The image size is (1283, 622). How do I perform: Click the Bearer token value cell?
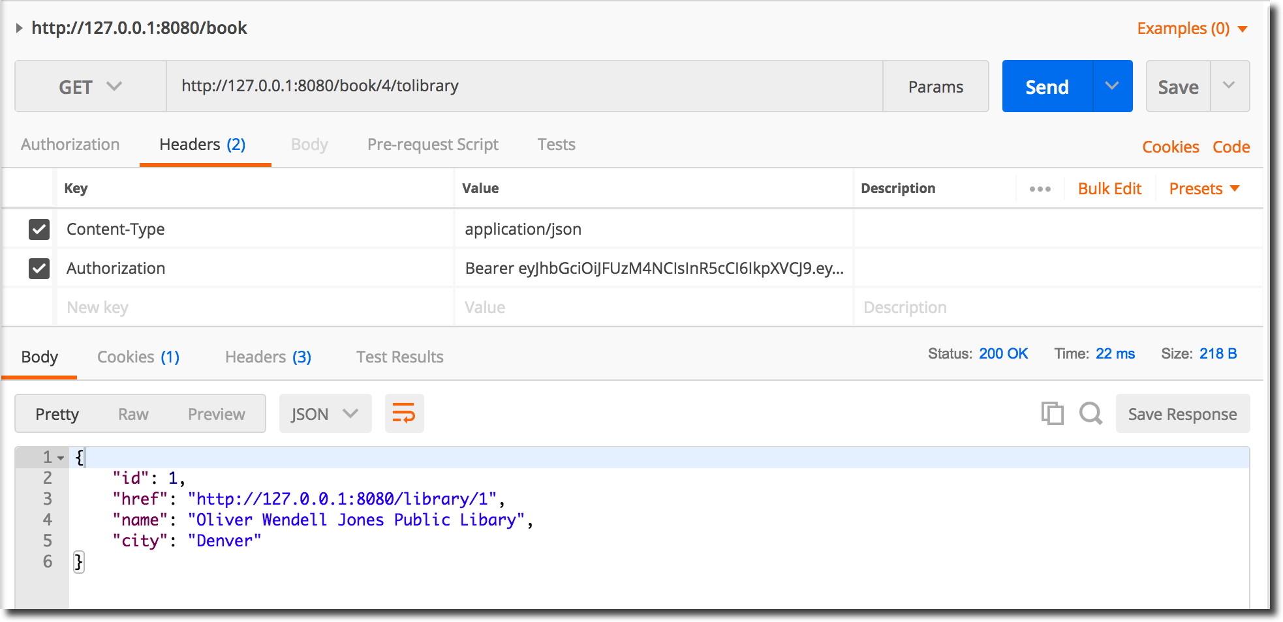point(654,268)
